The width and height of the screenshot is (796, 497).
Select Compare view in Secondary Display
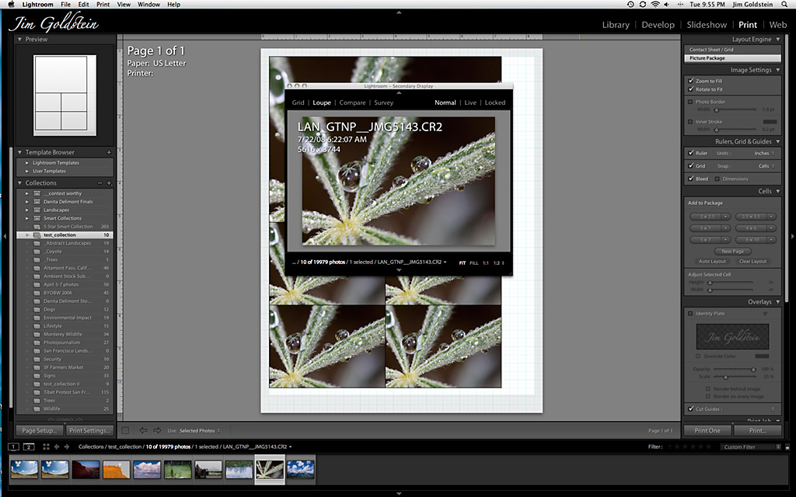pyautogui.click(x=352, y=103)
